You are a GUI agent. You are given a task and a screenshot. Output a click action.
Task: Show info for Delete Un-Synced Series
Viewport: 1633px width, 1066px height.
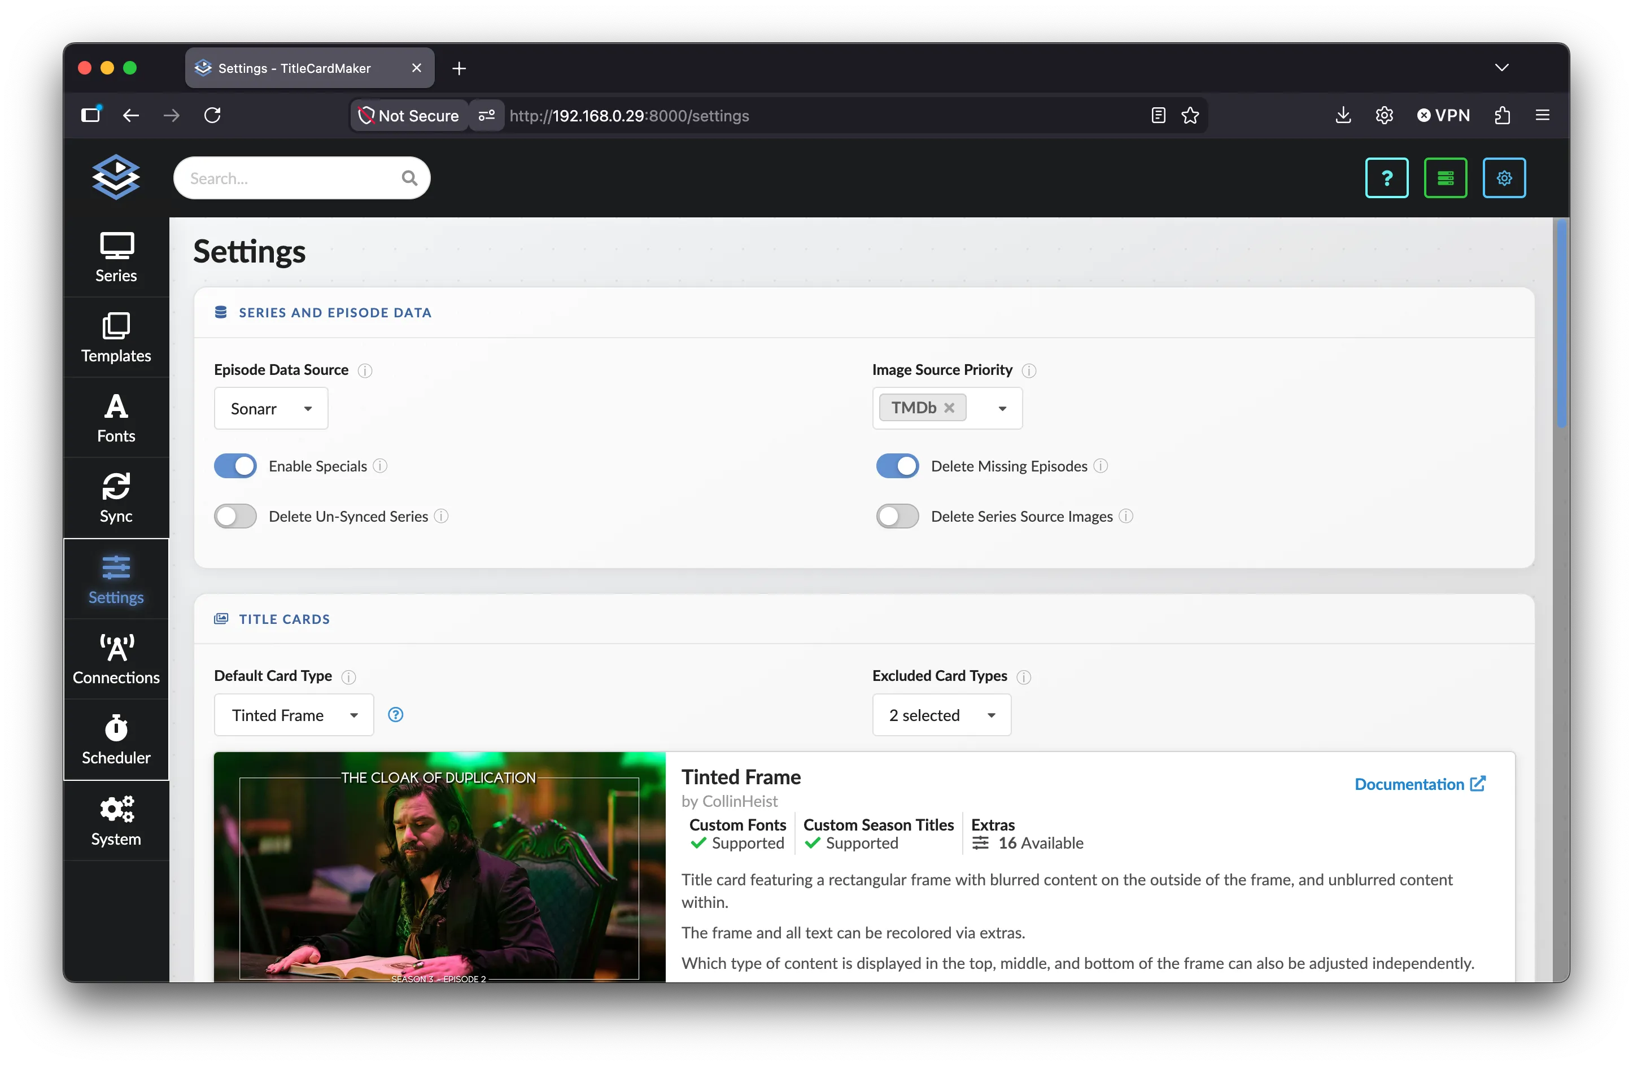(441, 517)
